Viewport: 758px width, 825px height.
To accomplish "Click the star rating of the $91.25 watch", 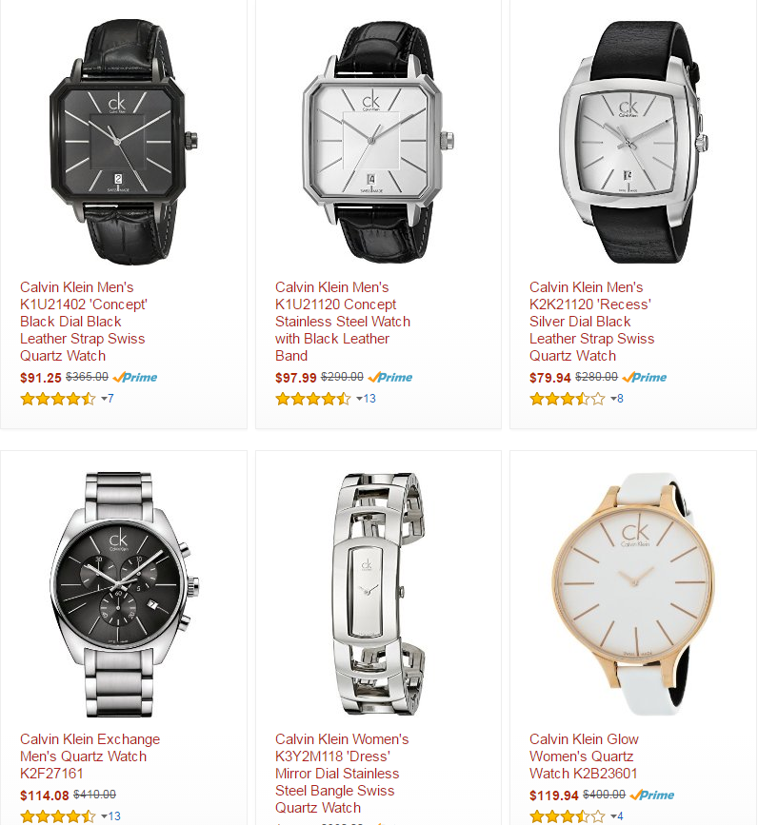I will click(58, 399).
